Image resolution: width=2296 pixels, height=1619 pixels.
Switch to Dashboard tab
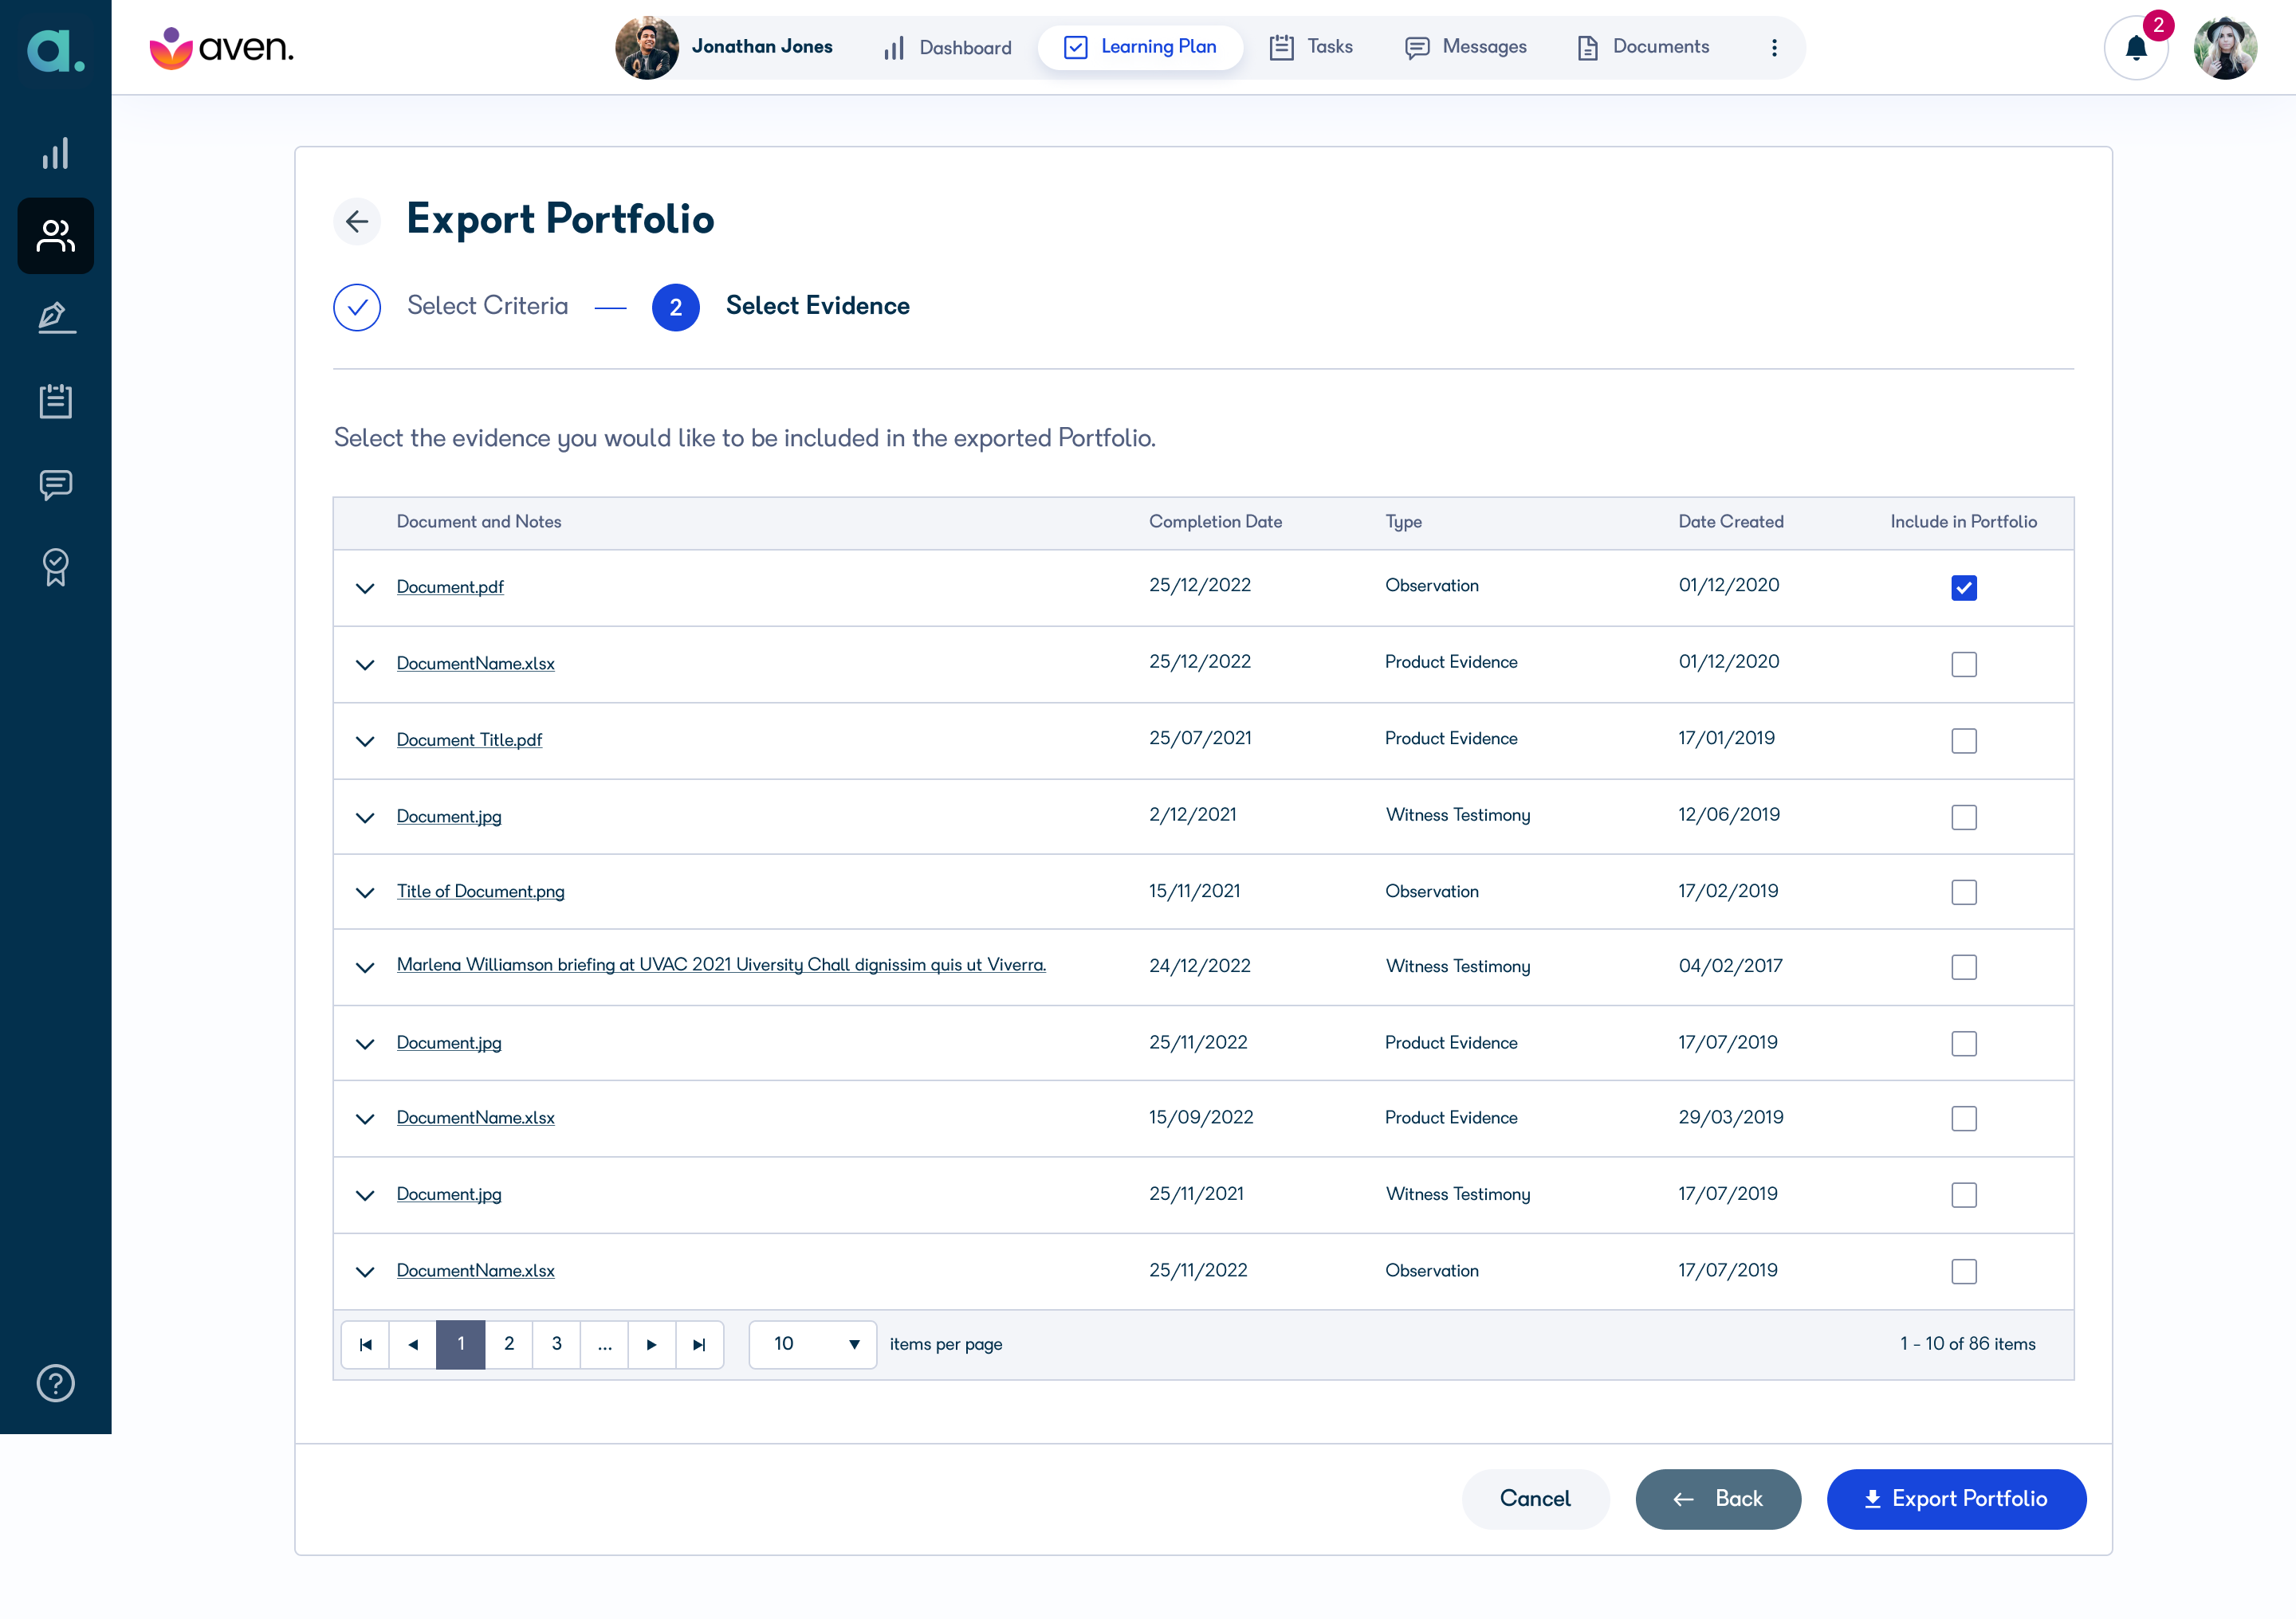[x=948, y=47]
